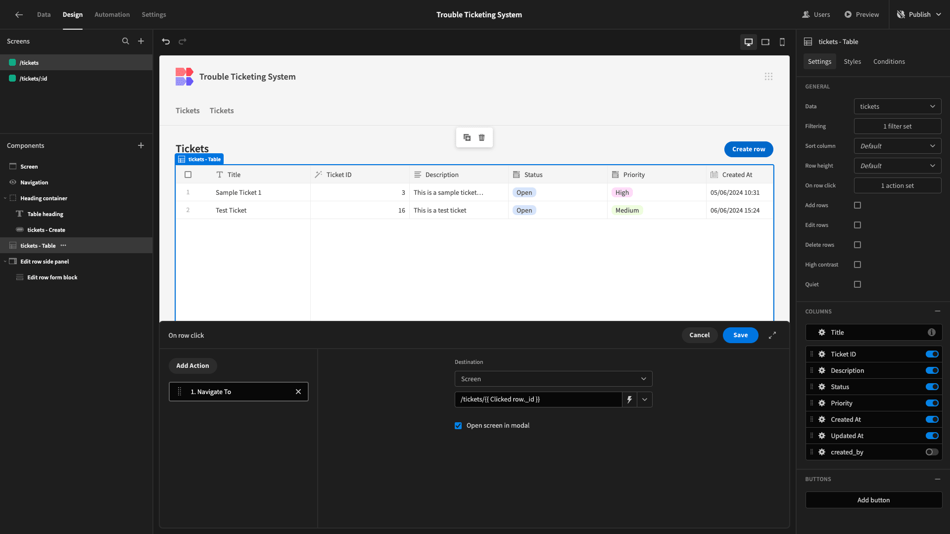Open the Data source dropdown
This screenshot has width=950, height=534.
898,106
